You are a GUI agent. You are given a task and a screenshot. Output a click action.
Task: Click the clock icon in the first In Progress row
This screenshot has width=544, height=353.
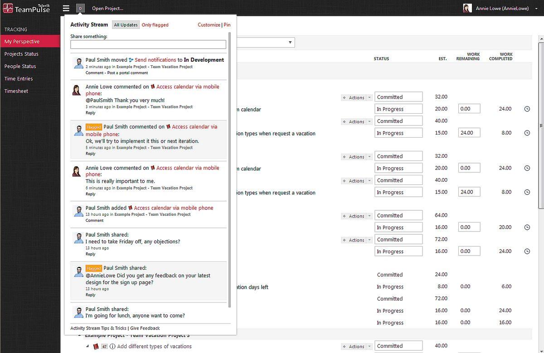coord(527,109)
